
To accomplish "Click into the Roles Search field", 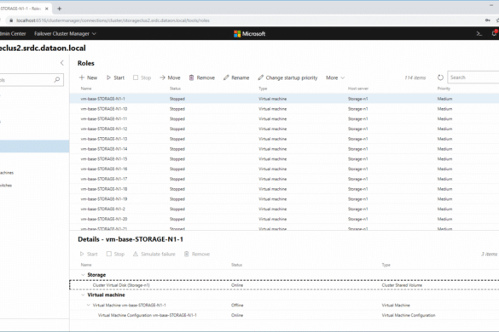I will (473, 77).
